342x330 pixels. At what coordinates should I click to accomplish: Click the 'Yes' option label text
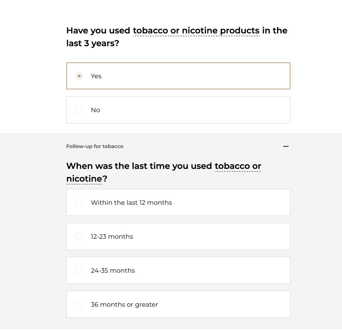(x=96, y=76)
